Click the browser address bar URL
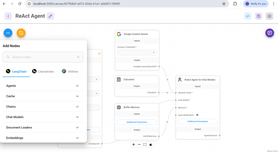Screen dimensions: 278x153 pos(76,4)
